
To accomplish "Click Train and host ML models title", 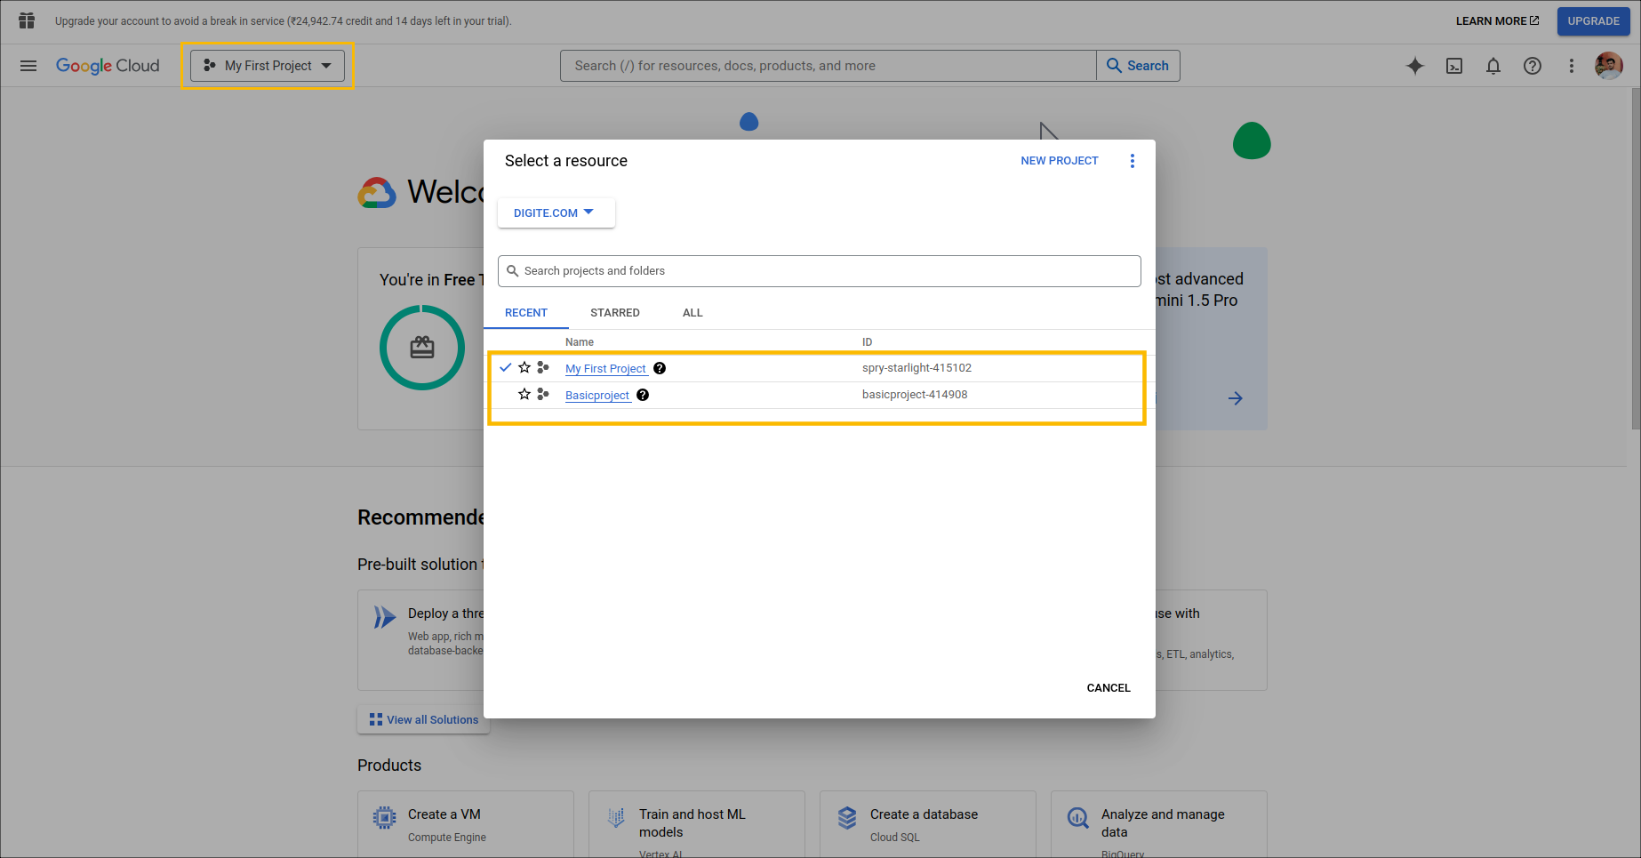I will (x=692, y=823).
